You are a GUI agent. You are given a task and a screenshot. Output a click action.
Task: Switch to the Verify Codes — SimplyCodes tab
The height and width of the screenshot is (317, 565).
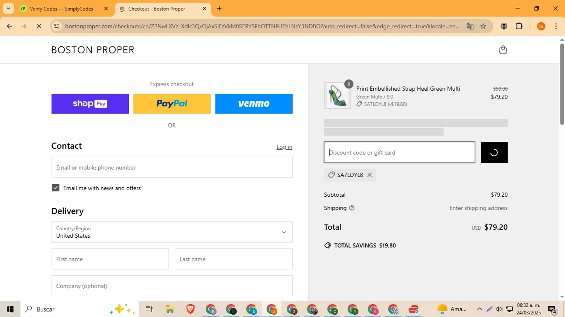coord(61,9)
